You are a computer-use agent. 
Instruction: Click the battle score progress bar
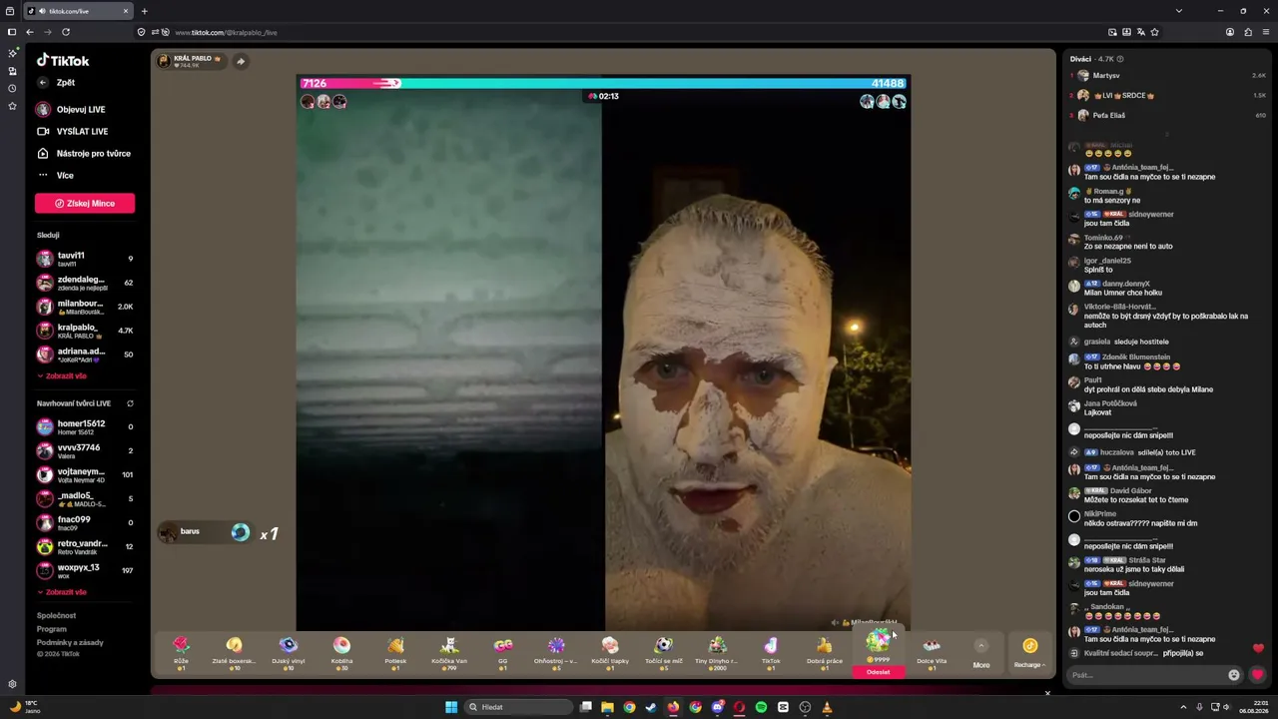(x=603, y=84)
